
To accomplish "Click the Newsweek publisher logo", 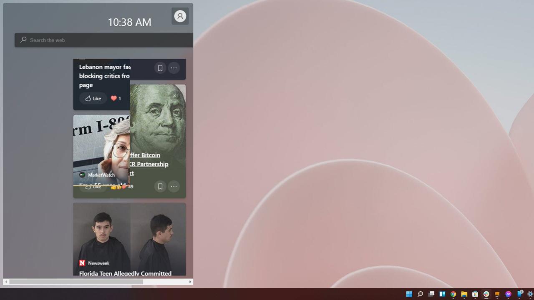I will (x=82, y=263).
